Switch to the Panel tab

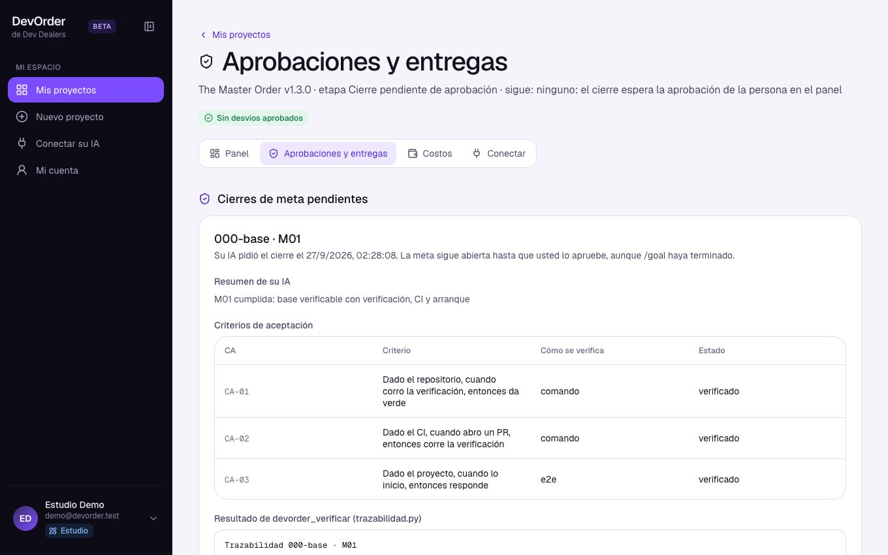point(229,153)
